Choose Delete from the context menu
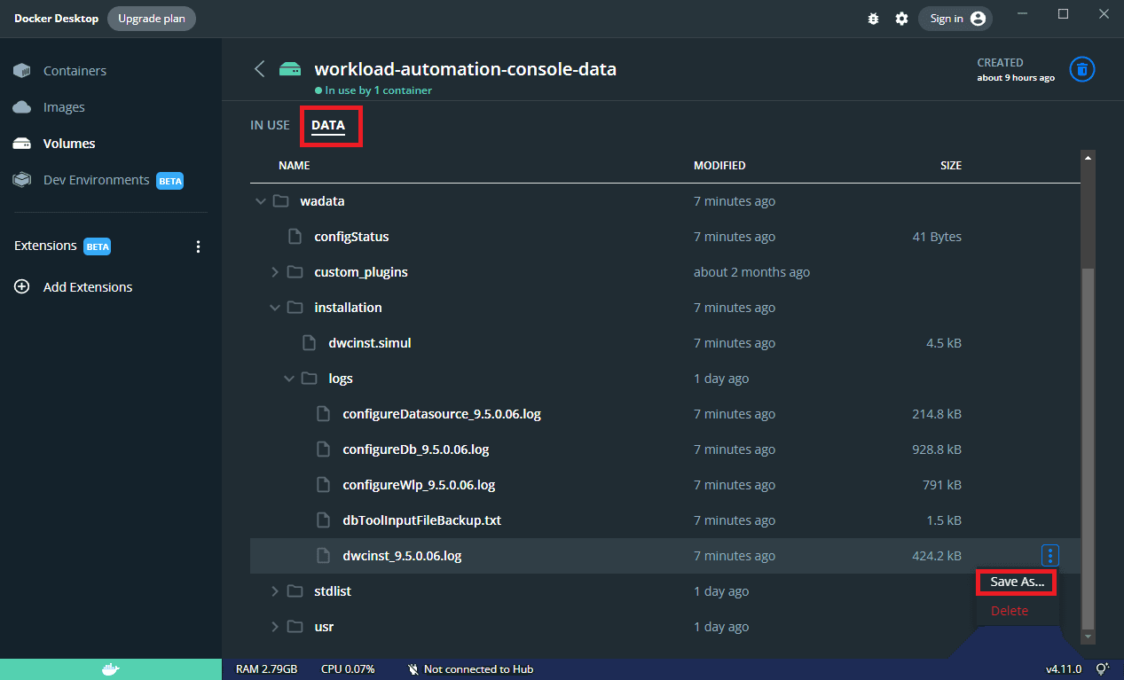 [x=1010, y=611]
